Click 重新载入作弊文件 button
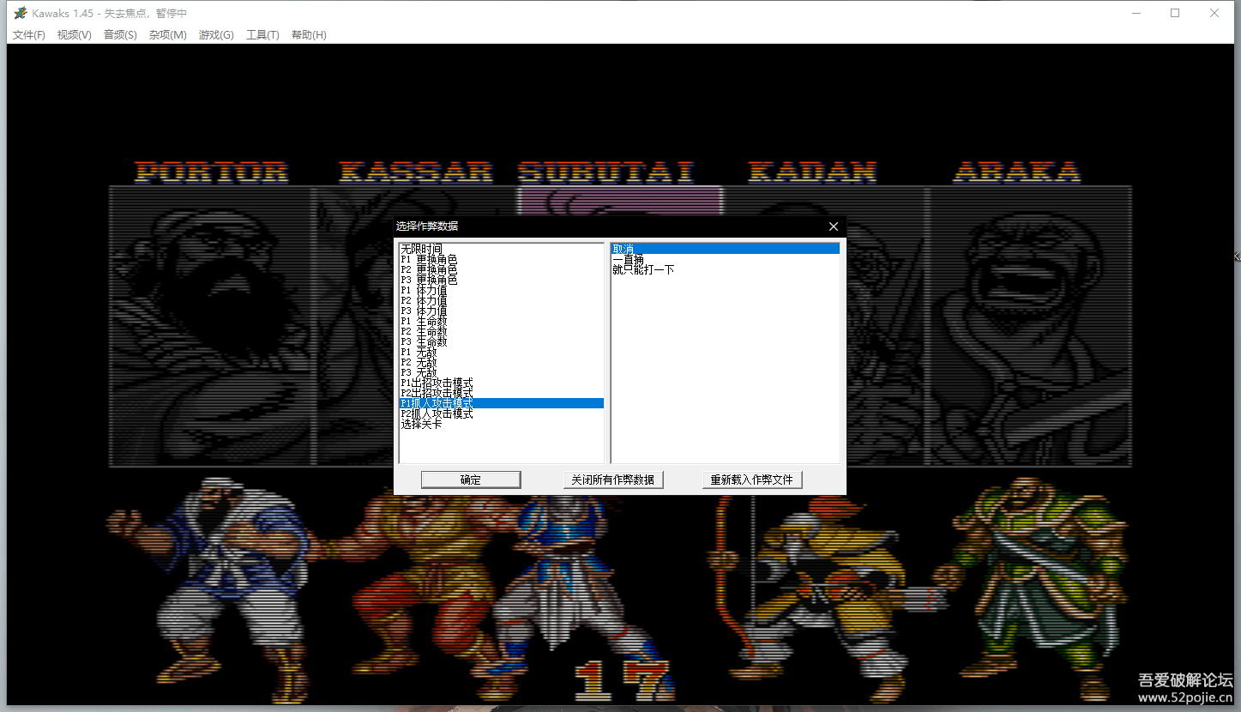 (x=751, y=480)
